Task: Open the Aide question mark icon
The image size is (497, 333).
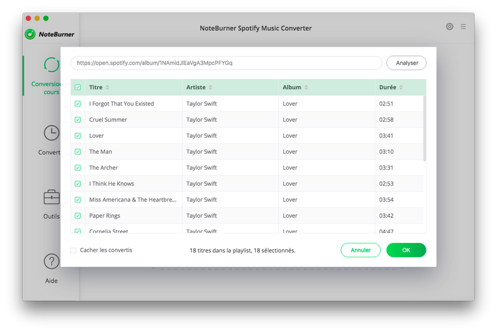Action: (x=52, y=262)
